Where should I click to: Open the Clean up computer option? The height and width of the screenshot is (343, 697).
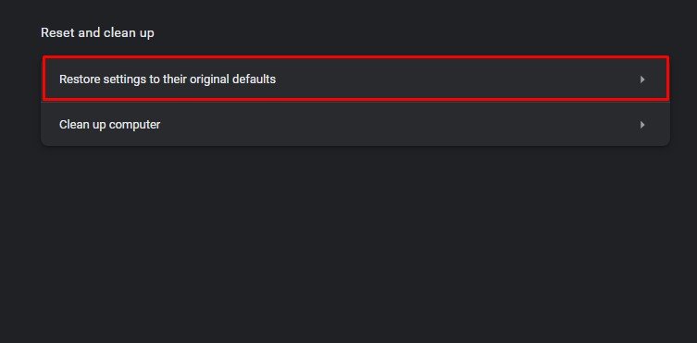355,124
